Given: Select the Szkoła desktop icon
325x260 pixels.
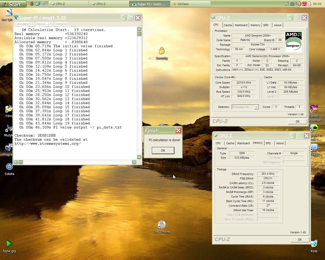Looking at the screenshot, I should (x=9, y=169).
